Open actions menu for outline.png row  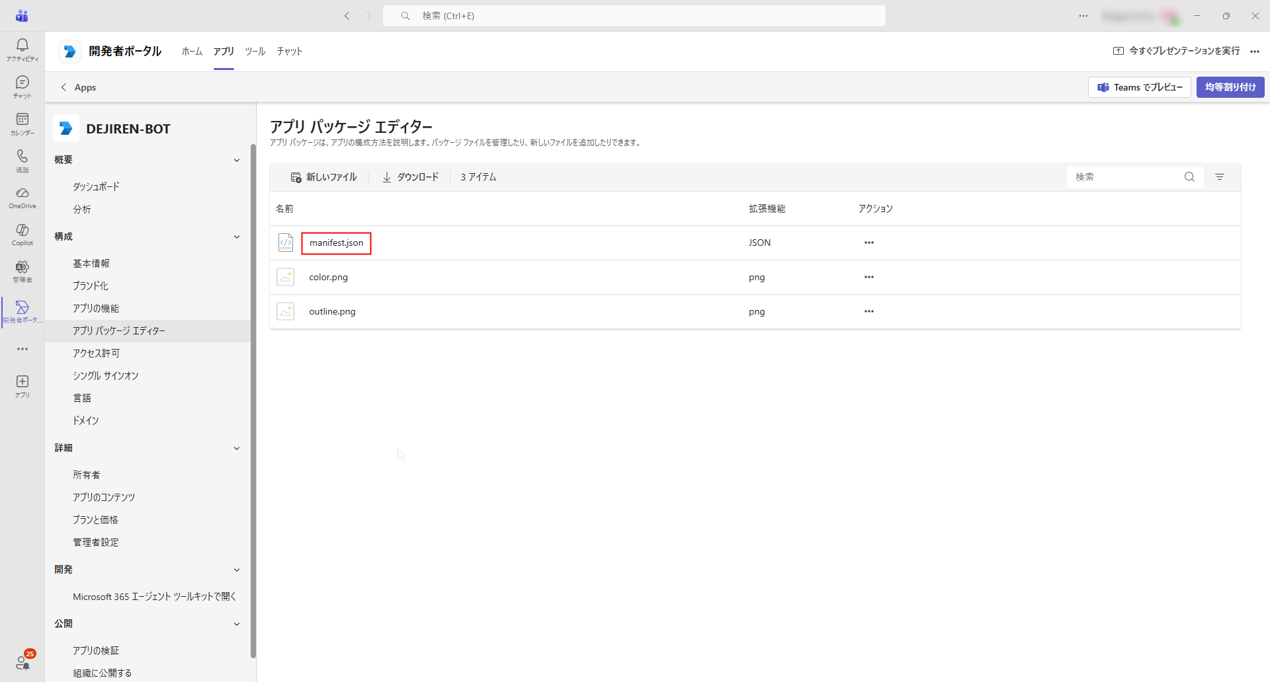click(868, 311)
